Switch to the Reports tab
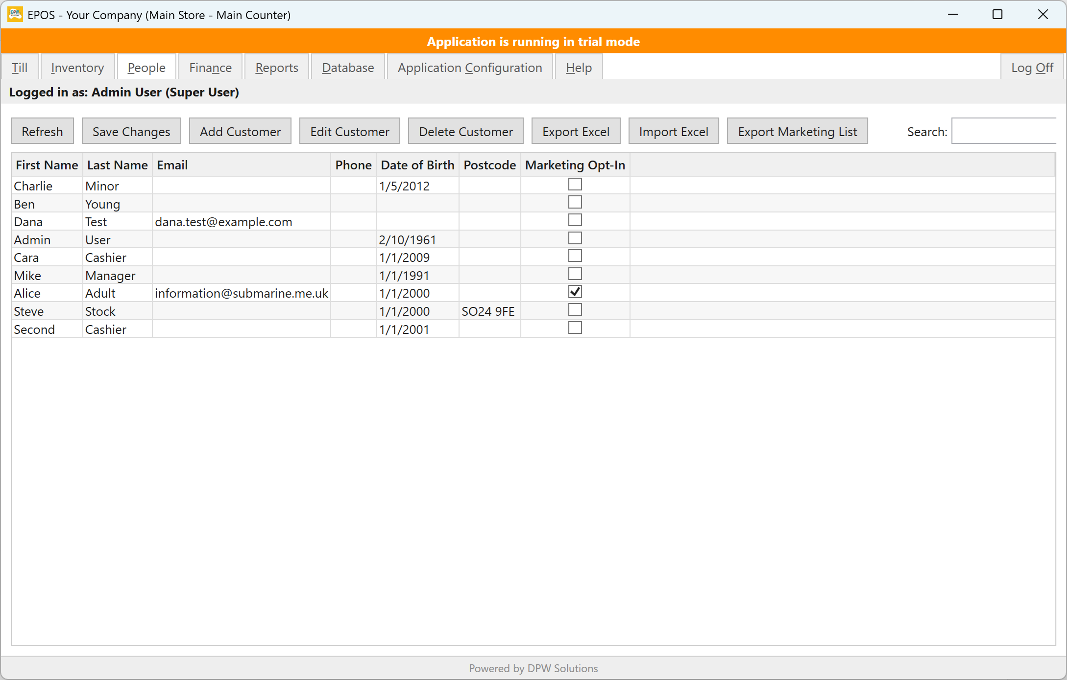The image size is (1067, 680). [277, 67]
